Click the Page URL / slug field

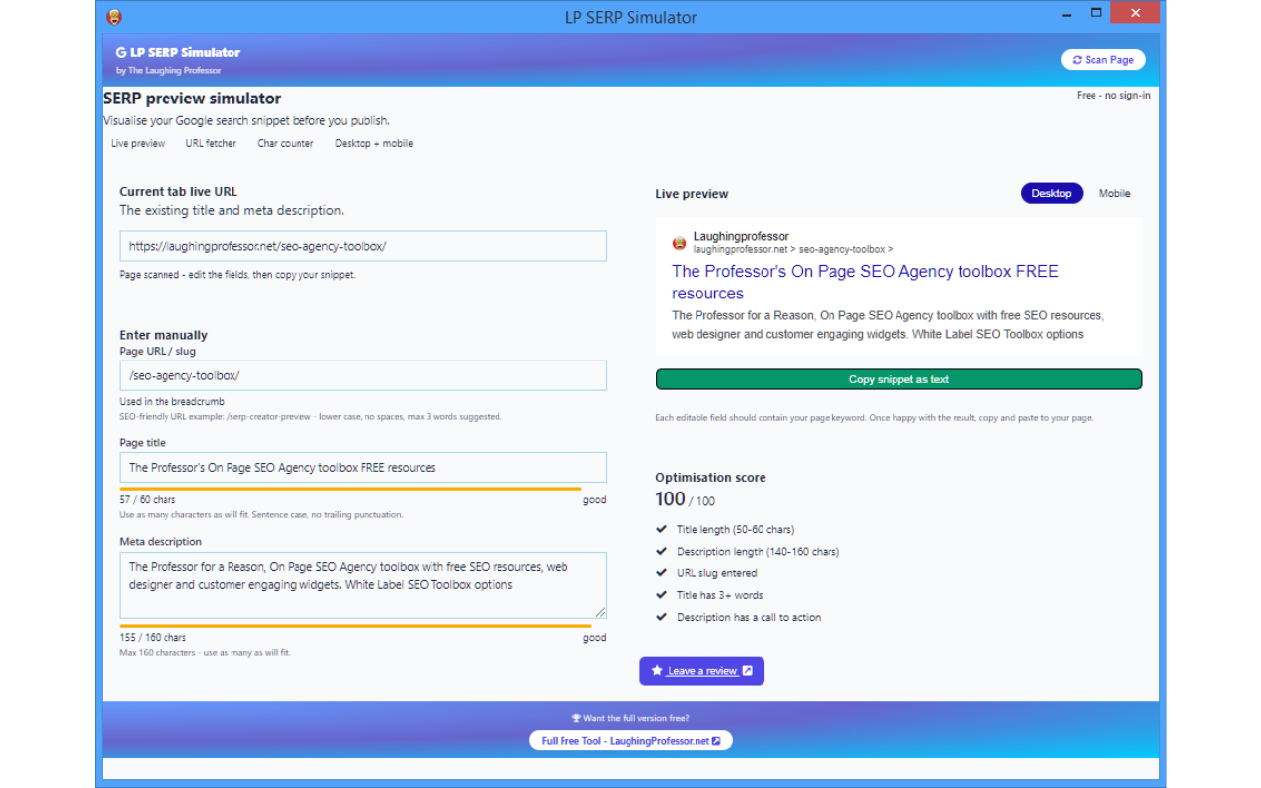(364, 375)
